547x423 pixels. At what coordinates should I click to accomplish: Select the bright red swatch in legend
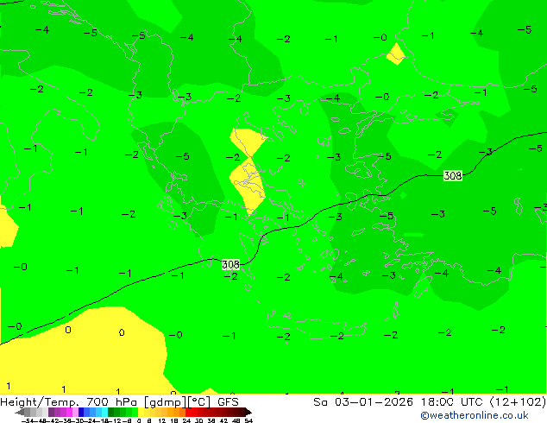pos(188,412)
